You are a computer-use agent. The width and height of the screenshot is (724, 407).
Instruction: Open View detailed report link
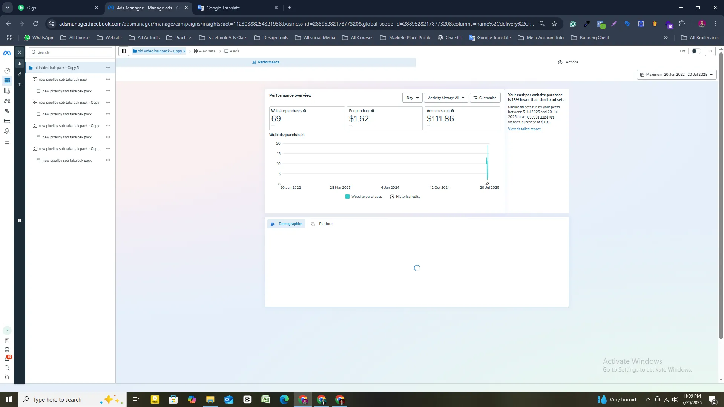(524, 129)
